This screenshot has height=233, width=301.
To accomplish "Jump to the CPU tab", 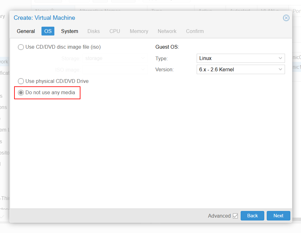I will tap(115, 31).
